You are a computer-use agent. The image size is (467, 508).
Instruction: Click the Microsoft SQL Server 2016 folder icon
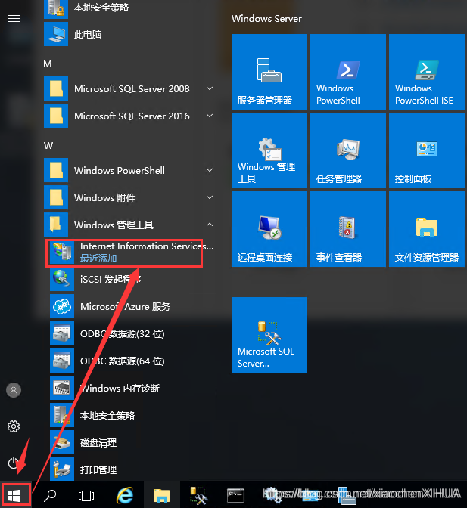click(56, 116)
